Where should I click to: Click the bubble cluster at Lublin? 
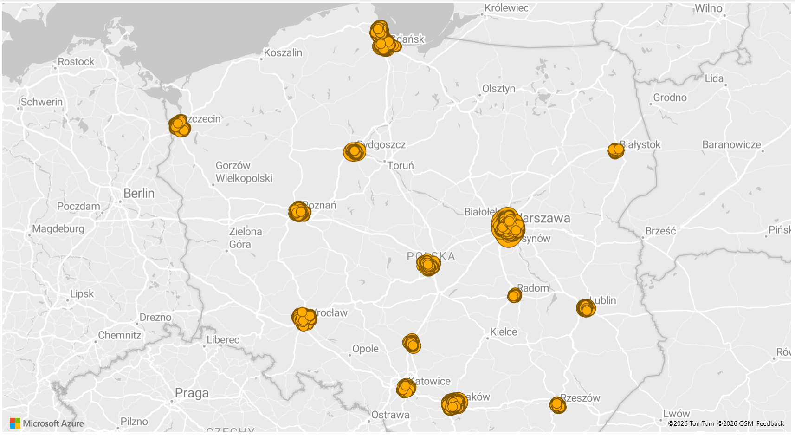pos(586,308)
